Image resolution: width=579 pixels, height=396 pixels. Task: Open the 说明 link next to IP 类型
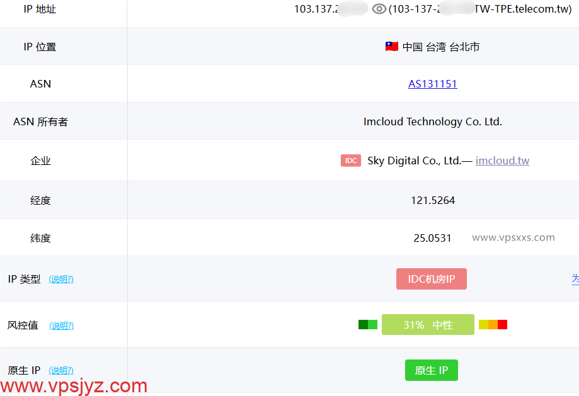(61, 279)
